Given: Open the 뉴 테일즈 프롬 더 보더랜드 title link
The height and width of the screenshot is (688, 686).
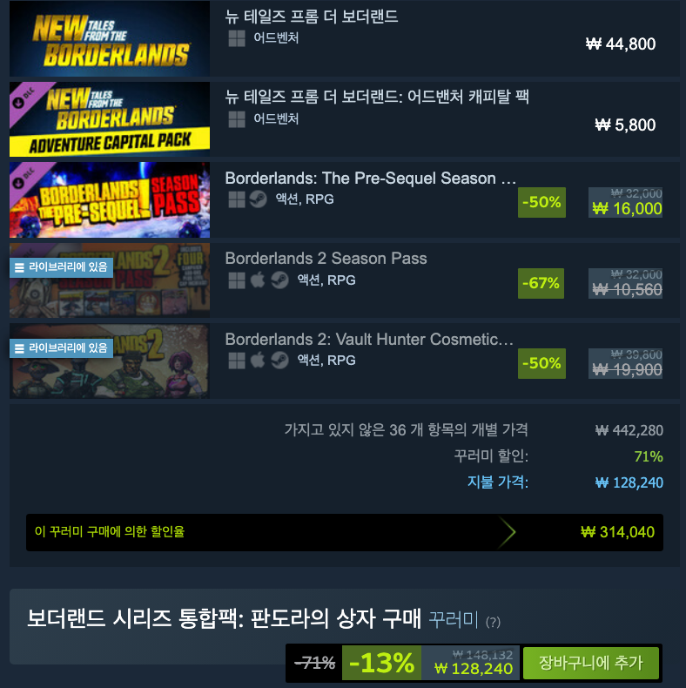Looking at the screenshot, I should 312,17.
